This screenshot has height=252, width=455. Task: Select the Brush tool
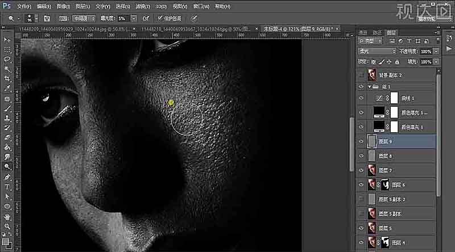[7, 108]
